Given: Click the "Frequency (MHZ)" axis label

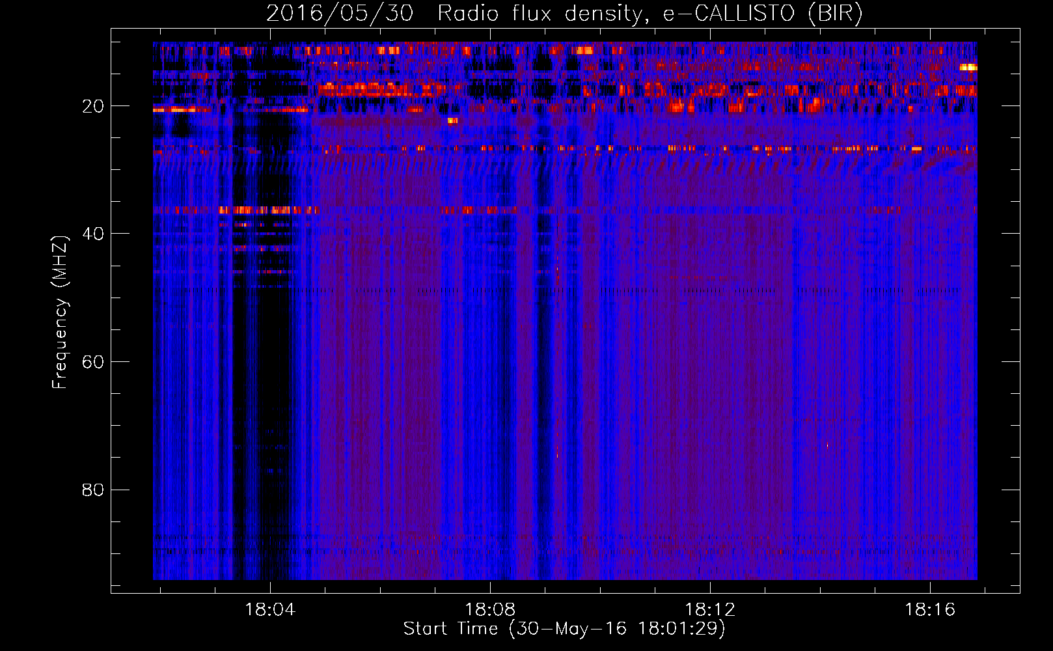Looking at the screenshot, I should click(x=60, y=312).
